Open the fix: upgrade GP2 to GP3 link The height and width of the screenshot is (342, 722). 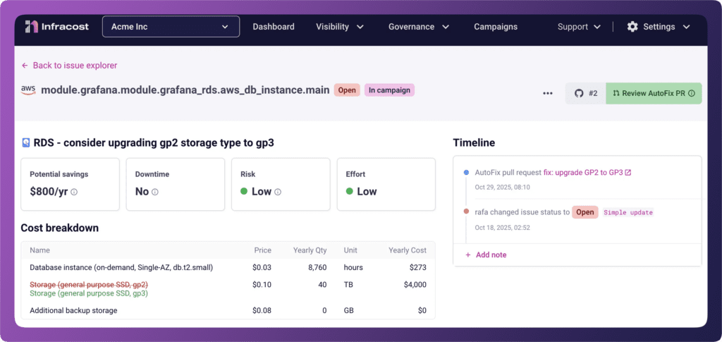click(x=587, y=173)
